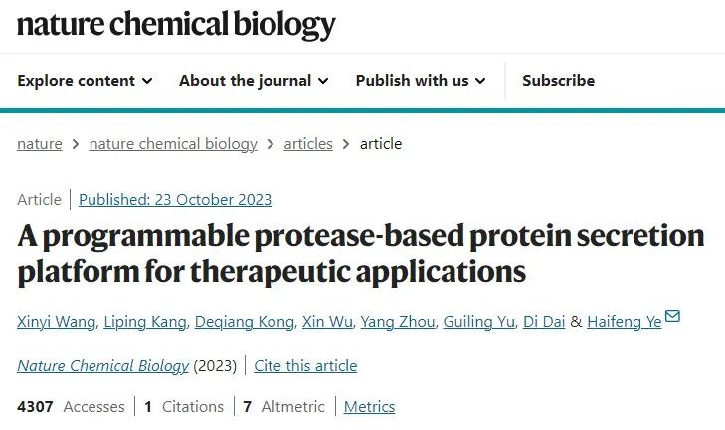Expand the Publish with us menu
Image resolution: width=725 pixels, height=430 pixels.
pyautogui.click(x=420, y=81)
